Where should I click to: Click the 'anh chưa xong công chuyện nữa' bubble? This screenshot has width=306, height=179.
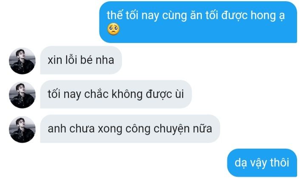(x=130, y=129)
